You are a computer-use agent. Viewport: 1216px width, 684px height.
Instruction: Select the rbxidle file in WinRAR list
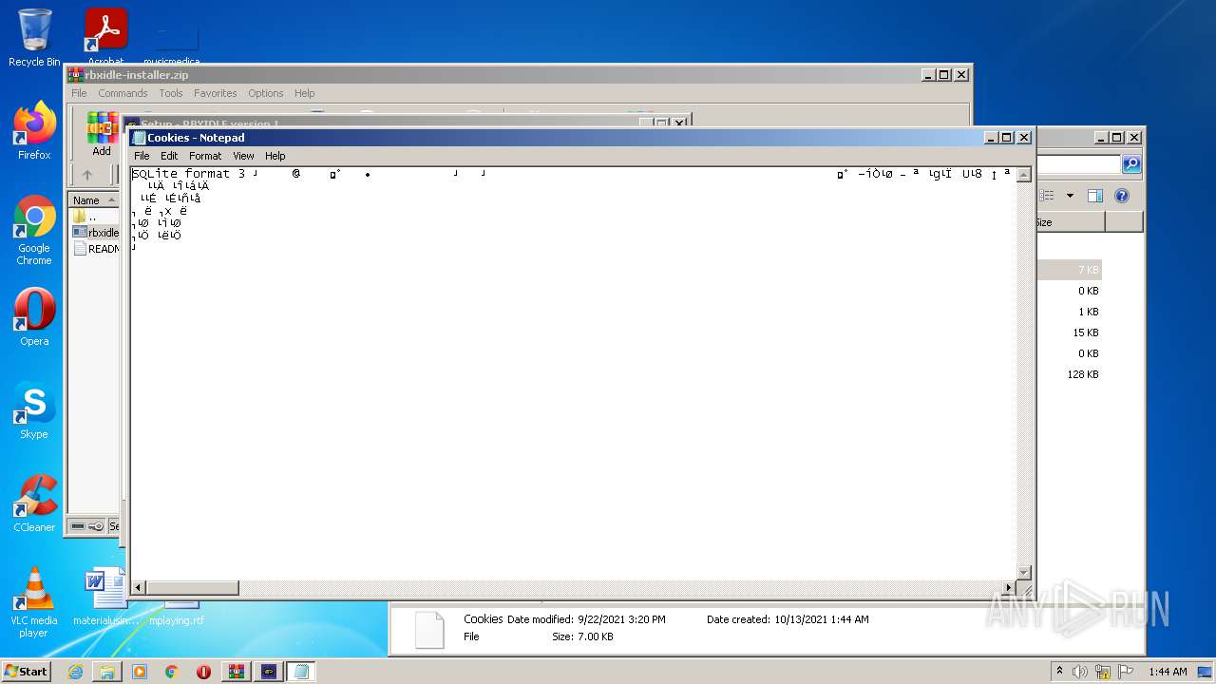(x=96, y=233)
